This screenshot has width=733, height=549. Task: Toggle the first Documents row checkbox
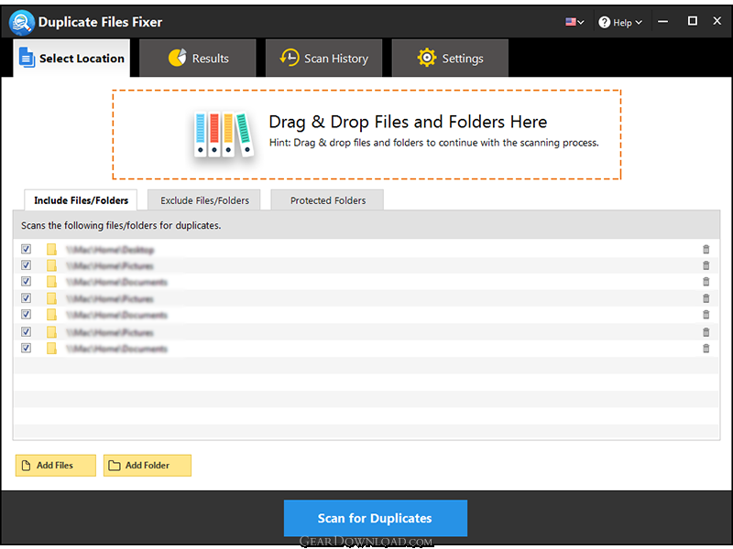[x=27, y=282]
